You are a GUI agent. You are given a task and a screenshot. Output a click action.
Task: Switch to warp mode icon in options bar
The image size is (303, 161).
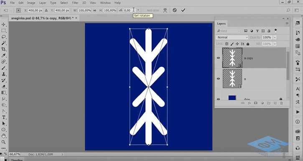tap(165, 10)
